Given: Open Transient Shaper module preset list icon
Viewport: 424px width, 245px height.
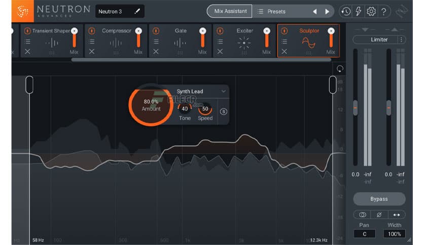Looking at the screenshot, I should (27, 42).
